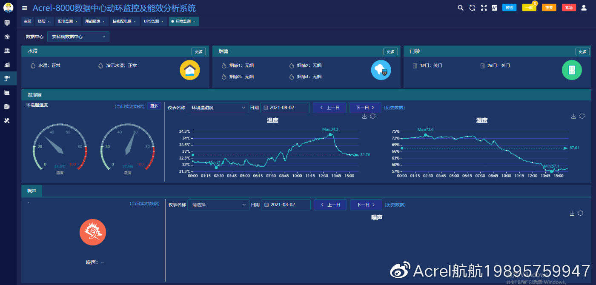Click the blue 烟雾 smoke detector icon

tap(381, 70)
